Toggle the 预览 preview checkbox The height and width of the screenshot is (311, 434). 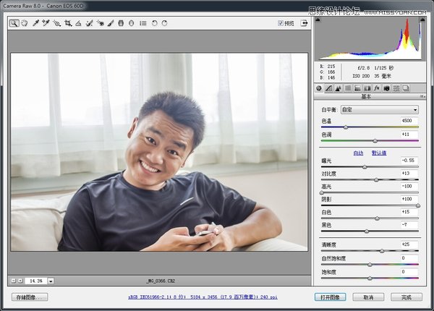click(x=281, y=23)
